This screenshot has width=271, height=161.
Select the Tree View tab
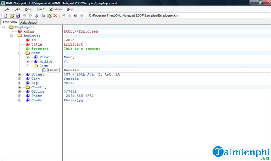9,22
